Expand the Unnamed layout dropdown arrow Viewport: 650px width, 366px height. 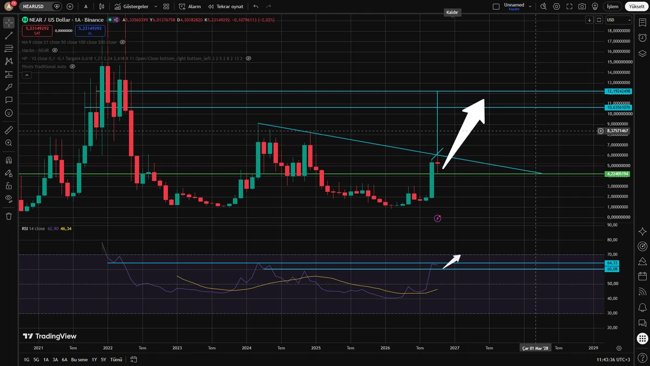tap(531, 7)
